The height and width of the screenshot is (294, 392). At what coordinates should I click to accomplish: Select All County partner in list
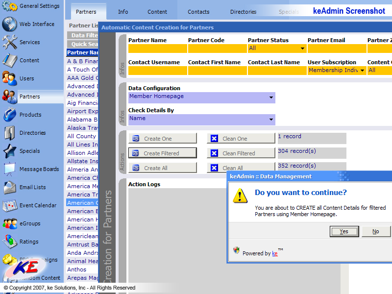81,136
